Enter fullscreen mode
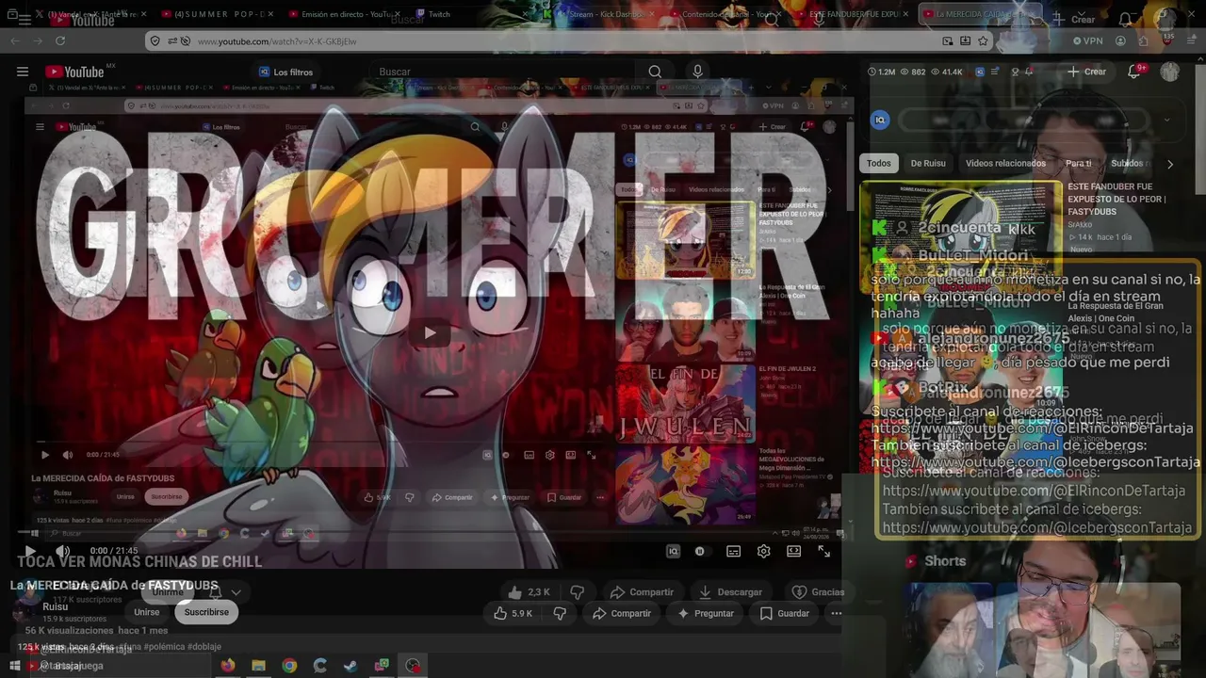This screenshot has height=678, width=1206. pos(823,551)
